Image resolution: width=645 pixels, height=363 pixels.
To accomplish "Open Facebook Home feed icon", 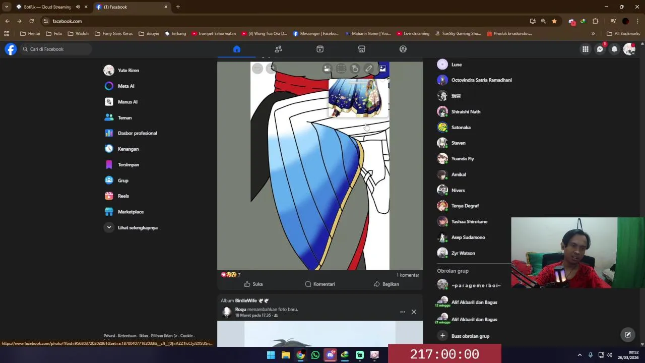I will [x=237, y=49].
